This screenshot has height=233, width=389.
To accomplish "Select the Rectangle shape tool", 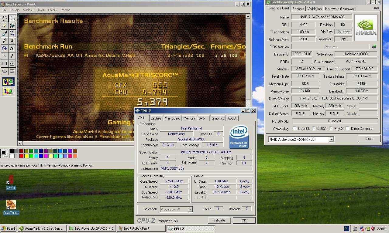I will click(5, 64).
